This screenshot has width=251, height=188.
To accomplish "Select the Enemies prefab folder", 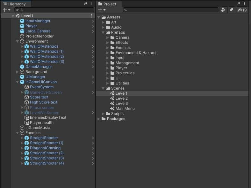I will (x=123, y=48).
